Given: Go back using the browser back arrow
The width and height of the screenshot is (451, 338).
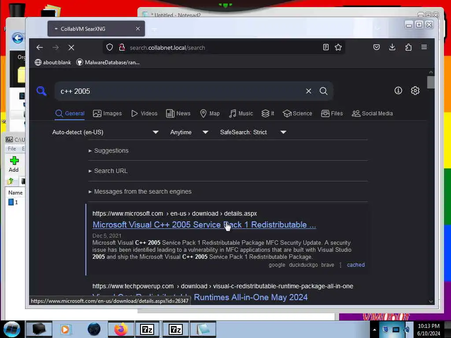Looking at the screenshot, I should pyautogui.click(x=40, y=48).
